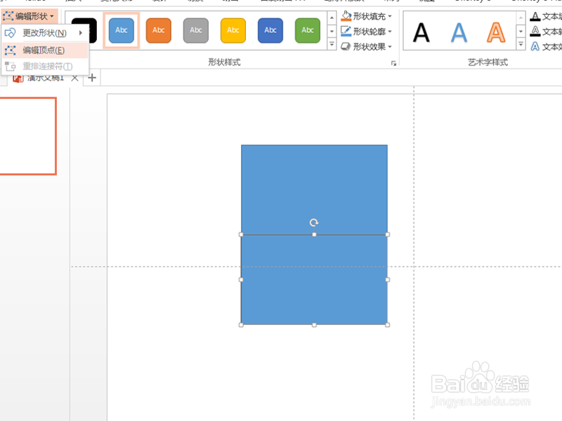Click the right-middle sizing handle
This screenshot has width=562, height=421.
[x=388, y=279]
